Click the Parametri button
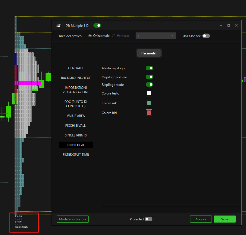This screenshot has height=235, width=246. 149,53
